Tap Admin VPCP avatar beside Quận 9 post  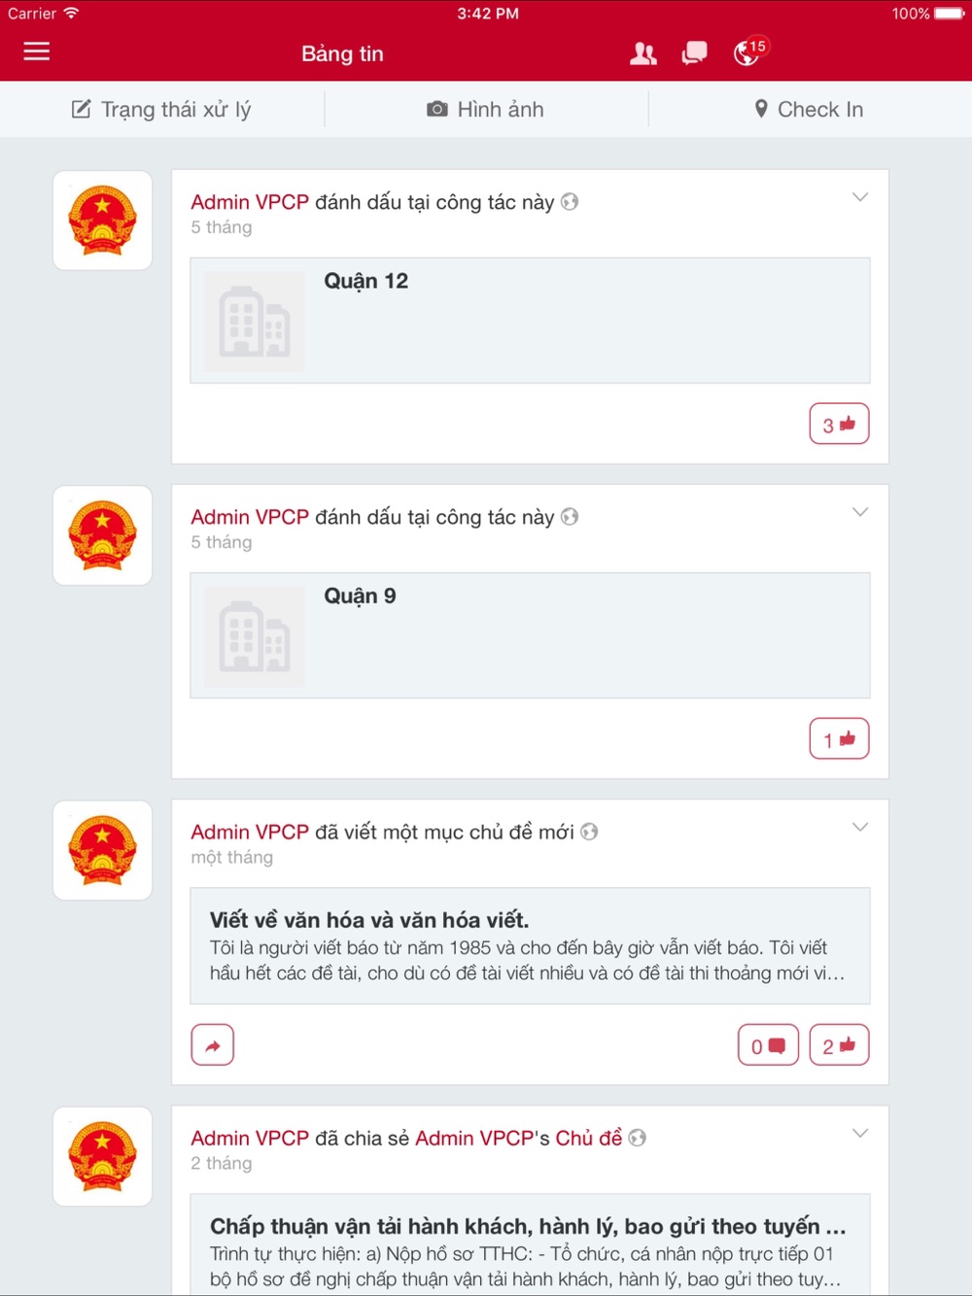pos(102,535)
